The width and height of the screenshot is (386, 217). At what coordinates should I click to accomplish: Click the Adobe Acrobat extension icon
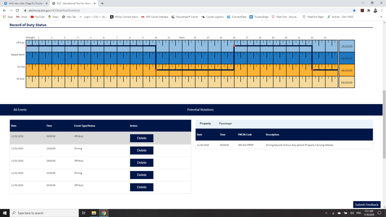362,10
